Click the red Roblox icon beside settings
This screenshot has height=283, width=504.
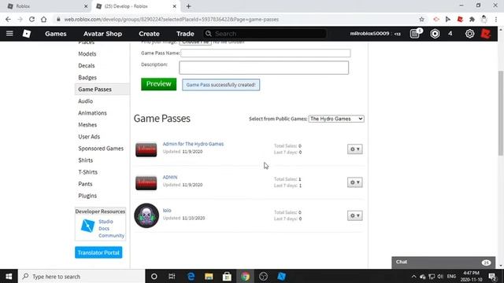pyautogui.click(x=486, y=33)
